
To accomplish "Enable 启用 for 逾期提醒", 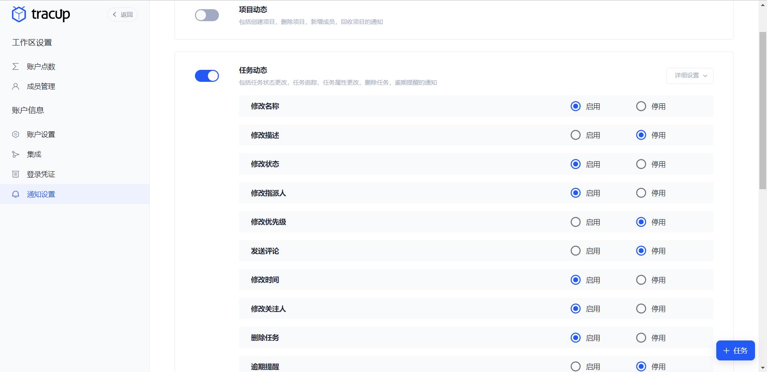I will coord(575,366).
